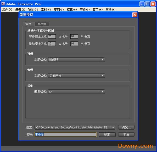Screen dimensions: 157x152
Task: Click the 取消 button
Action: coord(126,135)
